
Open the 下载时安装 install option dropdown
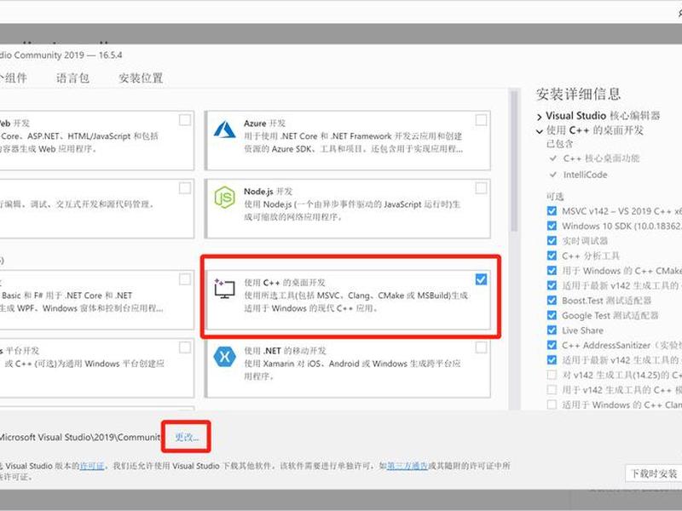click(x=654, y=474)
